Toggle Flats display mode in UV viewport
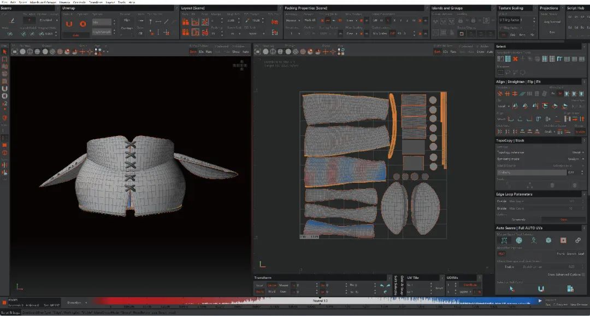 click(x=453, y=52)
